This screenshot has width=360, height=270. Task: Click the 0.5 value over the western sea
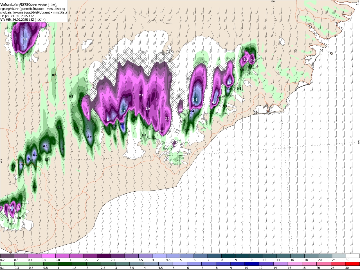point(54,75)
